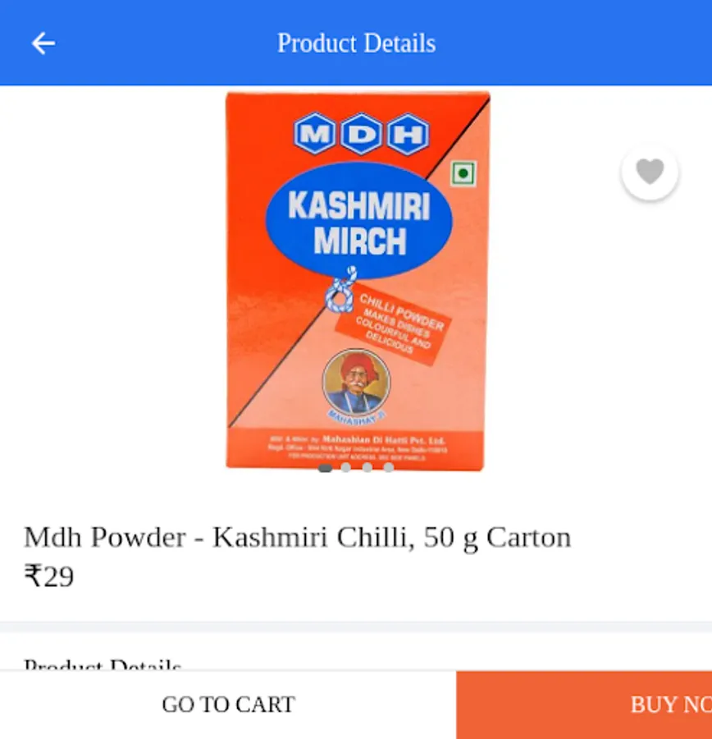Tap the Mahashay portrait on the package
Image resolution: width=712 pixels, height=739 pixels.
[357, 382]
